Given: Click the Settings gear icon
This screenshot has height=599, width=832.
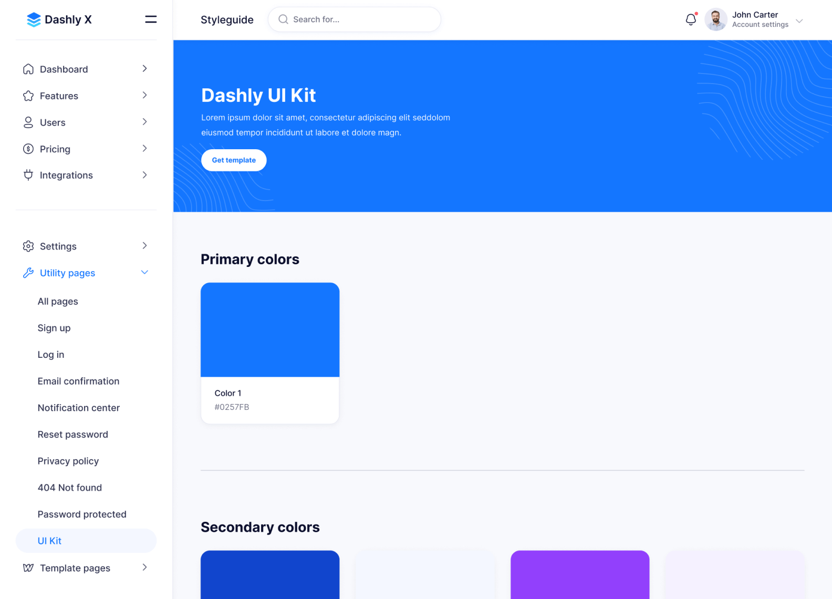Looking at the screenshot, I should coord(28,246).
